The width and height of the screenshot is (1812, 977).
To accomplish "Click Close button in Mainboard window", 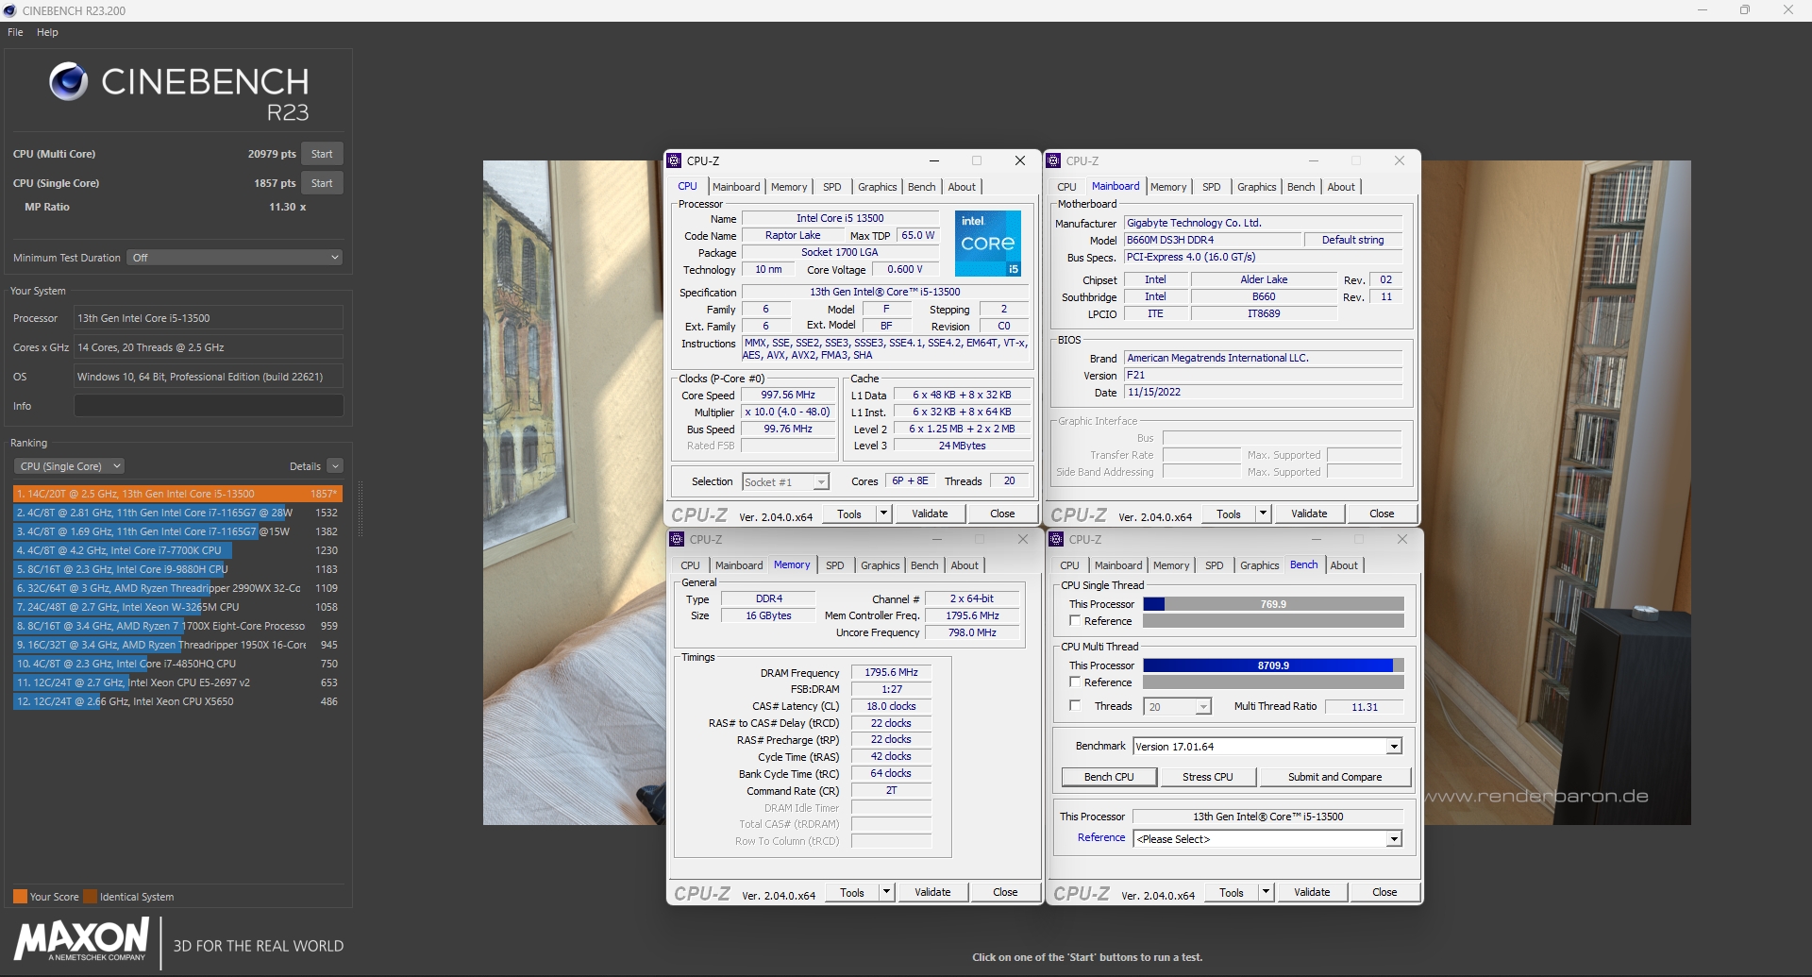I will [1382, 514].
